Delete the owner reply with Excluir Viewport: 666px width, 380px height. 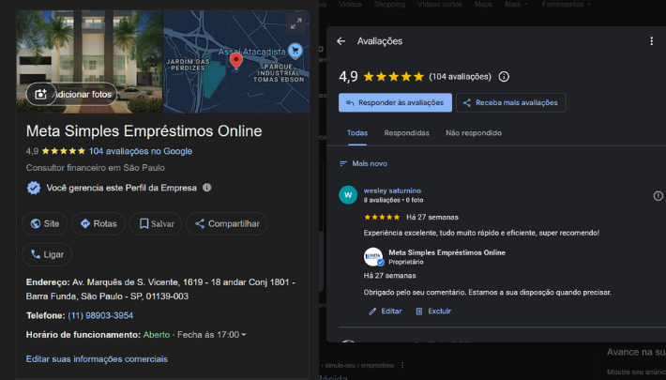pyautogui.click(x=433, y=312)
